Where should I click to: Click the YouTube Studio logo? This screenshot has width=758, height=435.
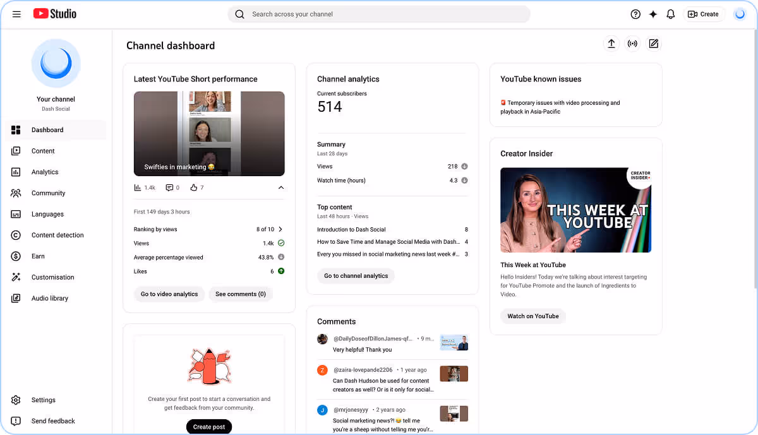pos(54,13)
